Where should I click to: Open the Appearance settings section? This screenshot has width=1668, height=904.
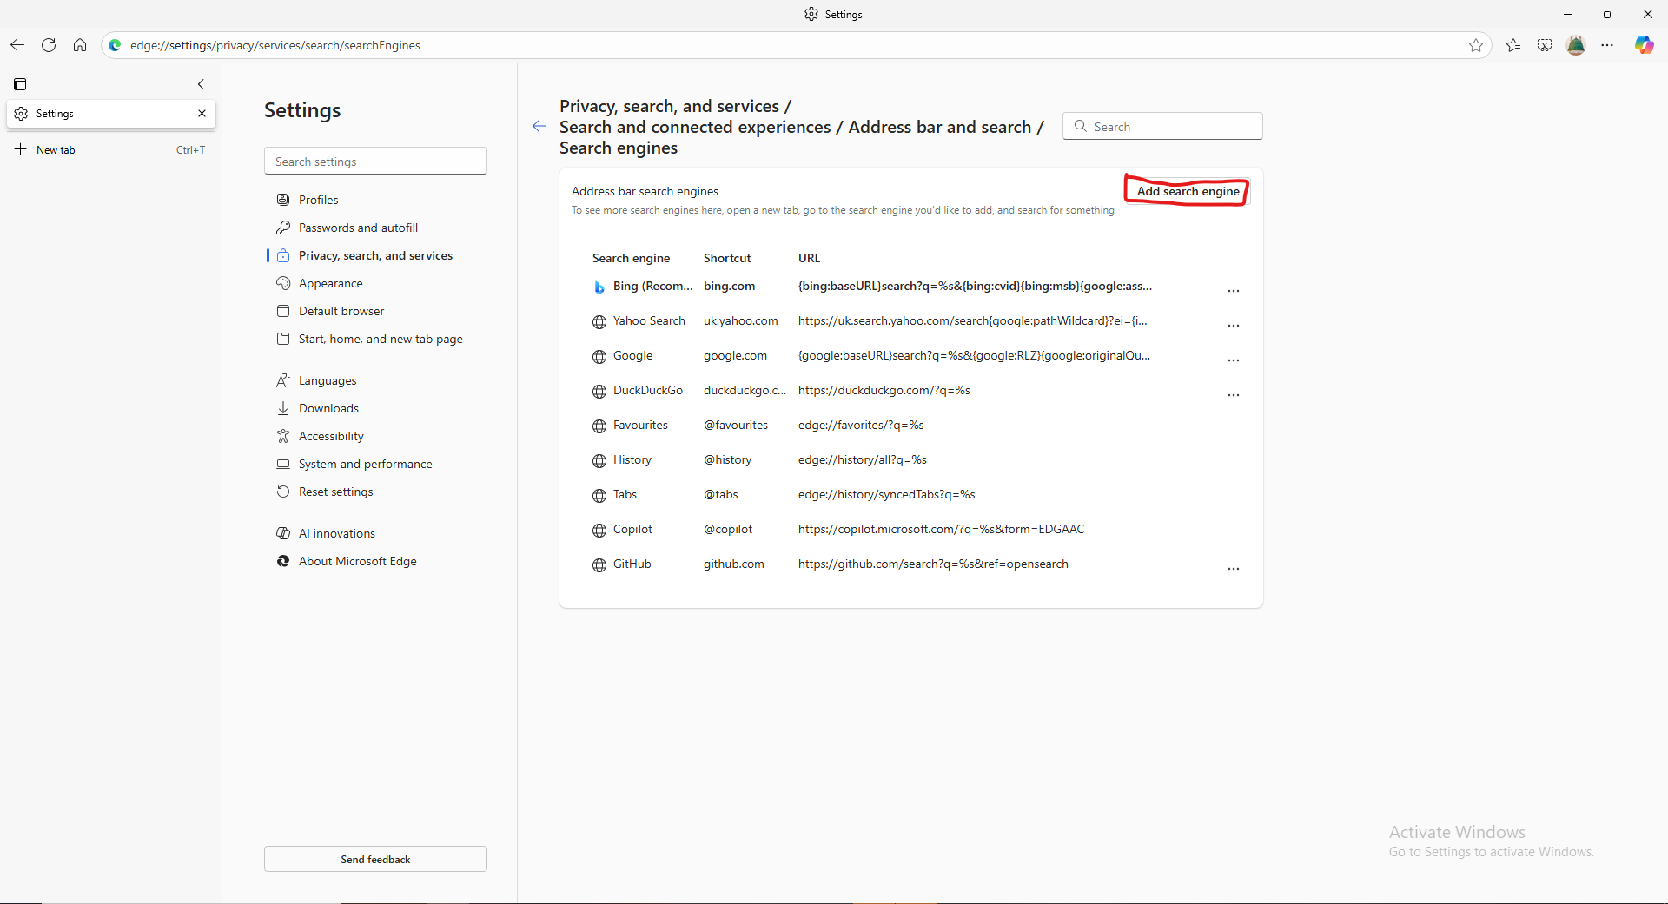pos(330,283)
